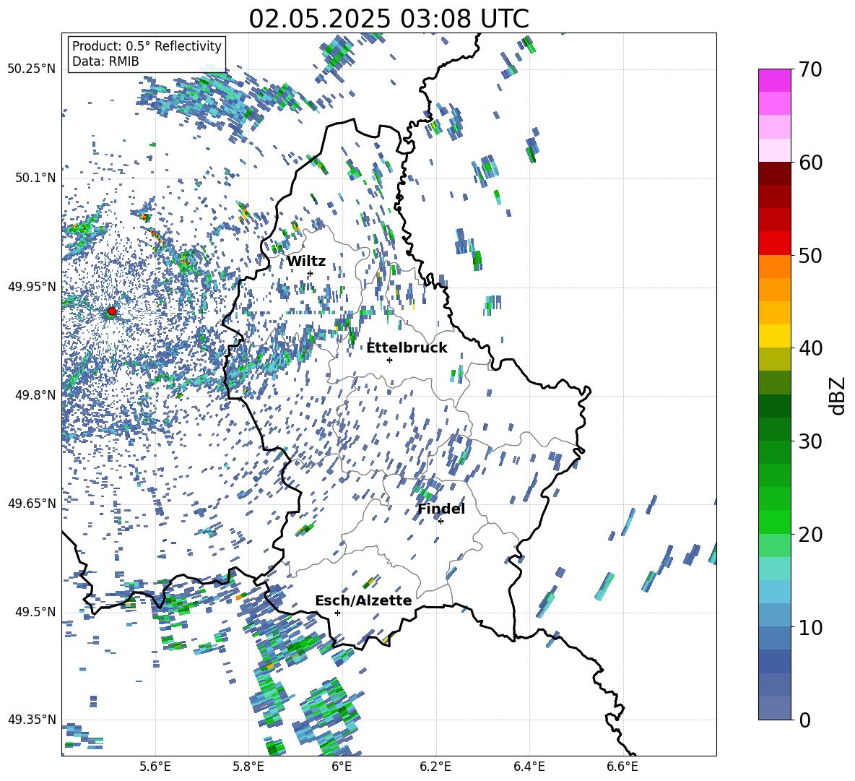
Task: Pick the magenta top colorbar swatch
Action: coord(774,81)
